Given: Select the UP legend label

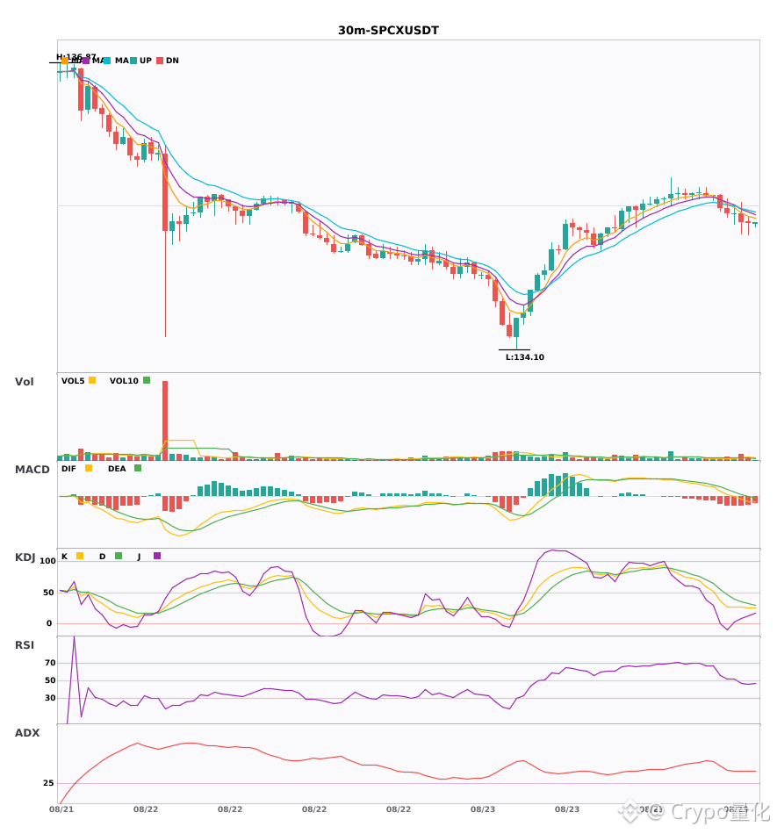Looking at the screenshot, I should [x=146, y=61].
